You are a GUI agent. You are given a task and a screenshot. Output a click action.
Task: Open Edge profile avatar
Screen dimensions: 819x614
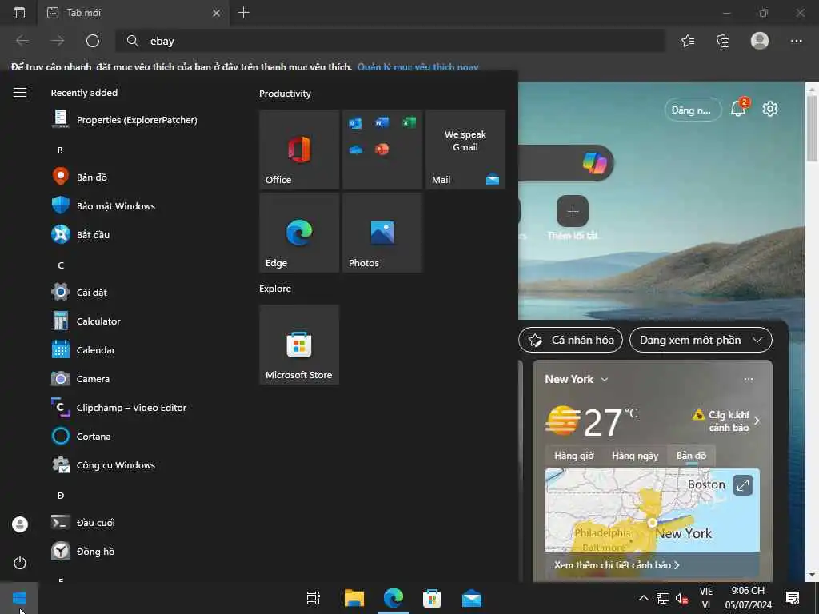[x=760, y=41]
